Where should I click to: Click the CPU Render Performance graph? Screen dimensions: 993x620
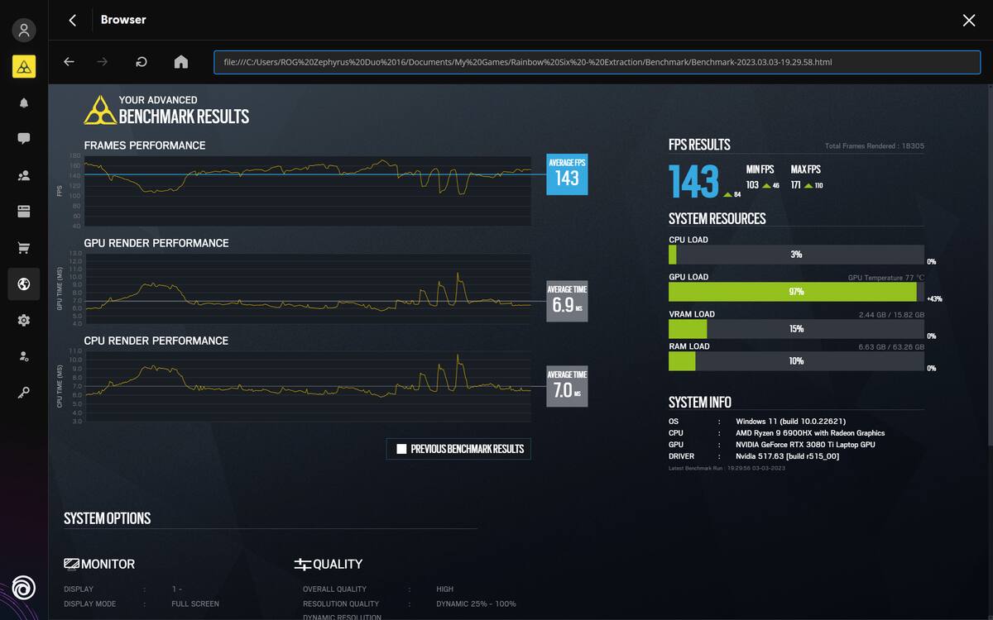[308, 386]
